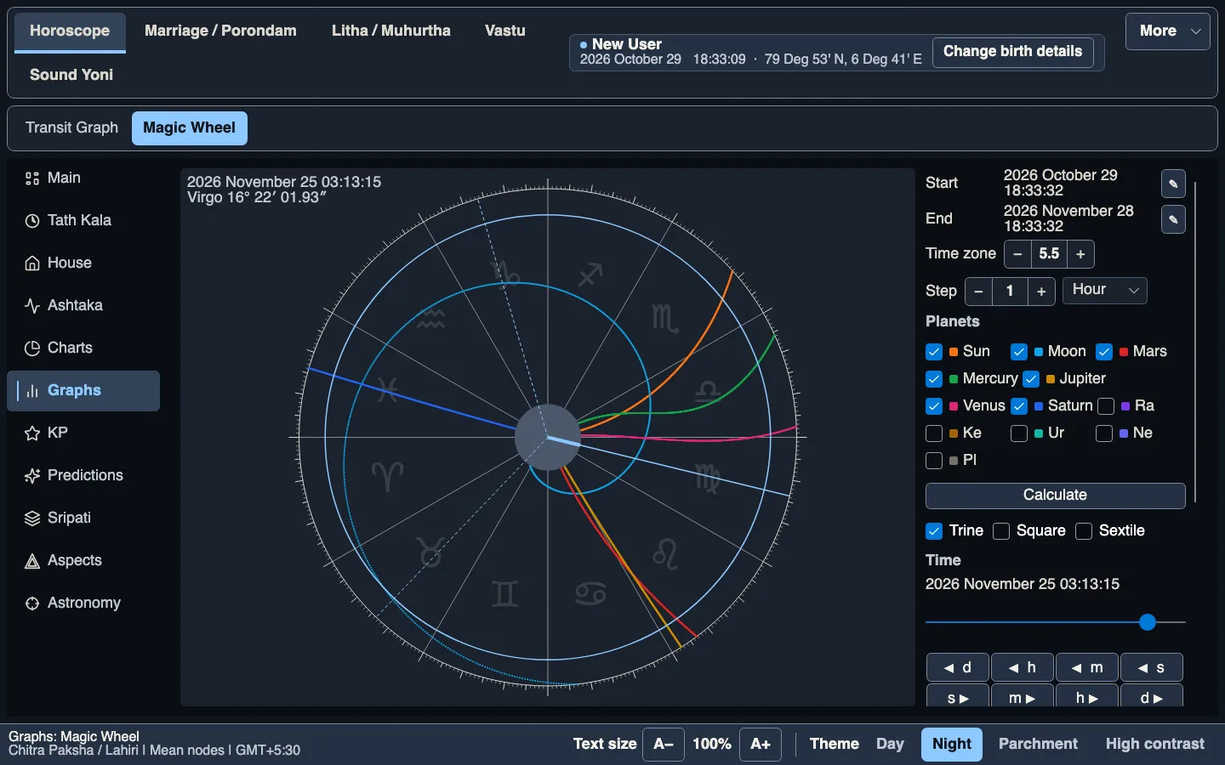Switch theme to High contrast
This screenshot has height=765, width=1225.
(x=1154, y=745)
